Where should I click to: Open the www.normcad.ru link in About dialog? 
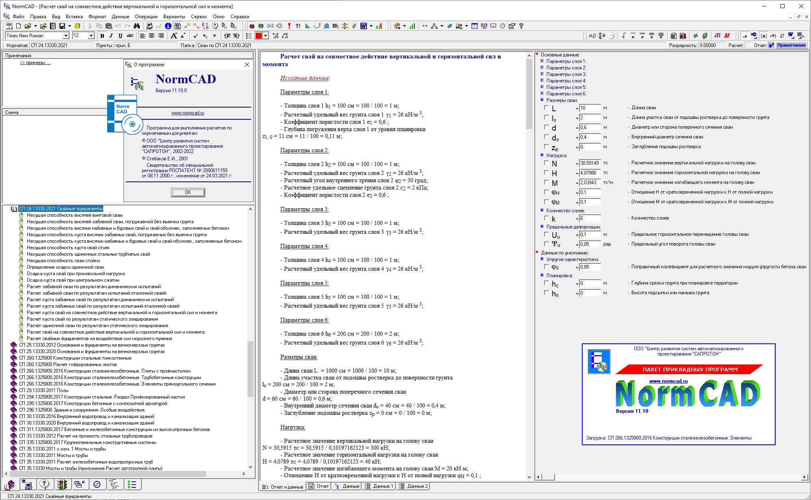[x=188, y=113]
